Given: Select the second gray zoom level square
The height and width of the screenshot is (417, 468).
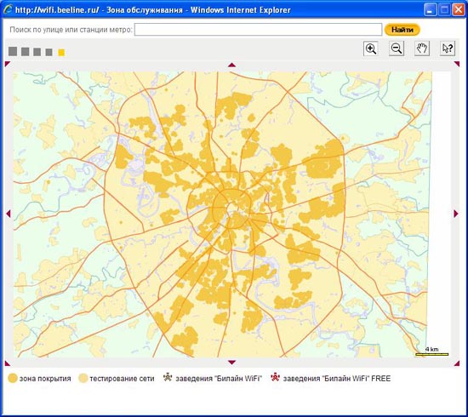Looking at the screenshot, I should pyautogui.click(x=26, y=52).
